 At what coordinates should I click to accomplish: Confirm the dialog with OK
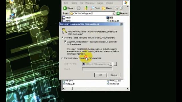pos(100,75)
